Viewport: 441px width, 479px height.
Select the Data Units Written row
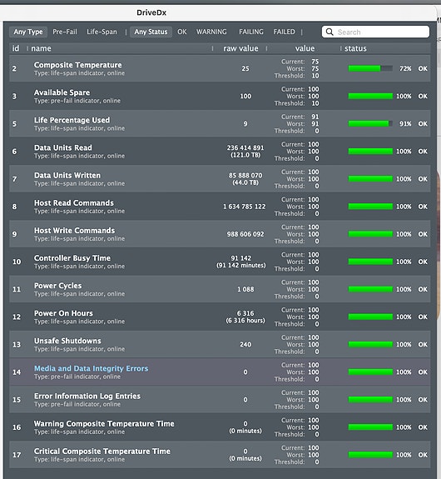click(220, 179)
